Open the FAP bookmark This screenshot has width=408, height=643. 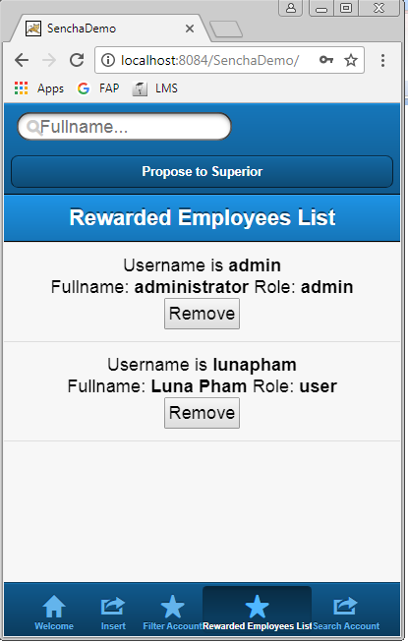click(98, 88)
